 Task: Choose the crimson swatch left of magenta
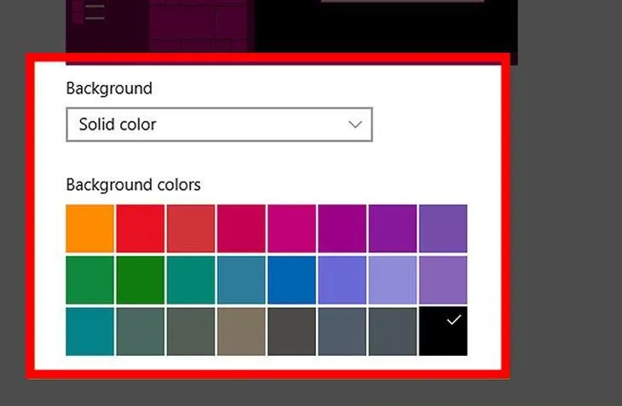[241, 228]
